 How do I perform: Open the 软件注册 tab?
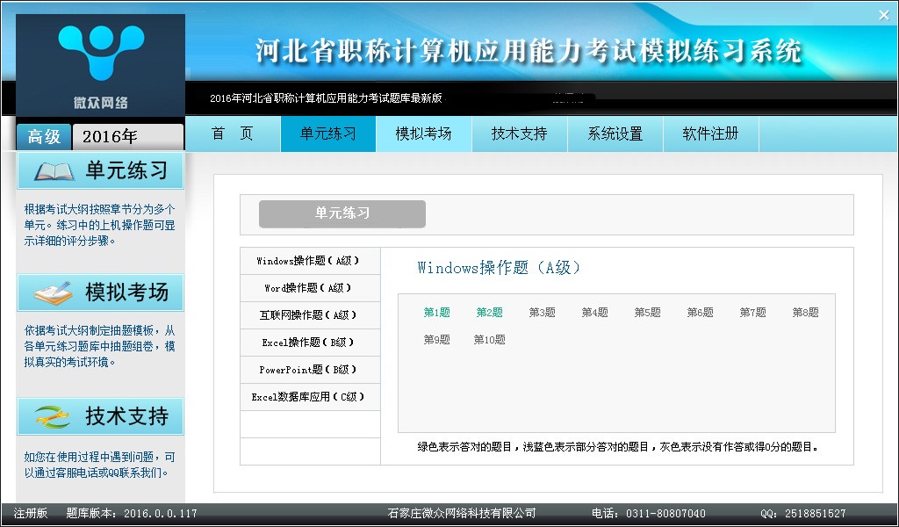click(x=710, y=134)
